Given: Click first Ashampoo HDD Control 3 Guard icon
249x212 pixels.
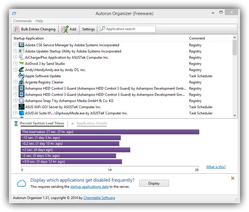Looking at the screenshot, I should pyautogui.click(x=22, y=88).
